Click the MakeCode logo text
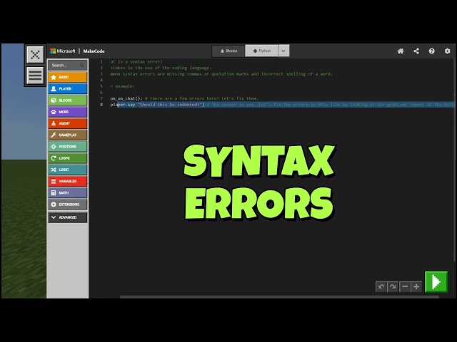Viewport: 457px width, 342px height. click(x=94, y=51)
